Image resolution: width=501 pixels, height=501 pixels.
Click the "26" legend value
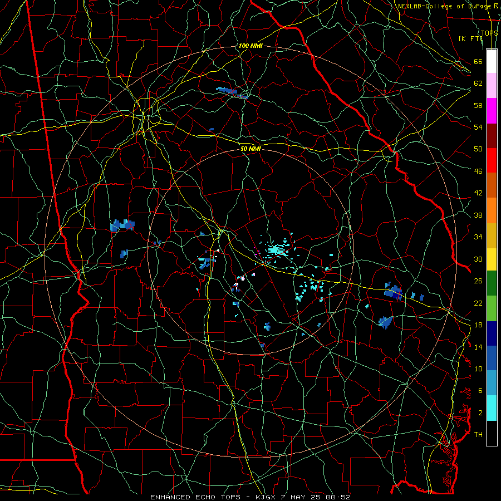478,281
